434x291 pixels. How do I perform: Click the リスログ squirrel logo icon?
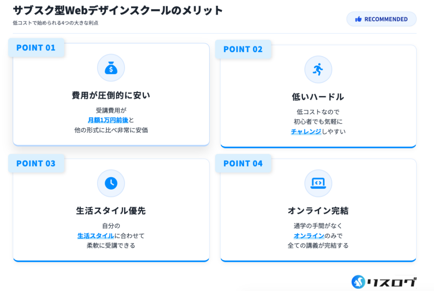pyautogui.click(x=359, y=282)
